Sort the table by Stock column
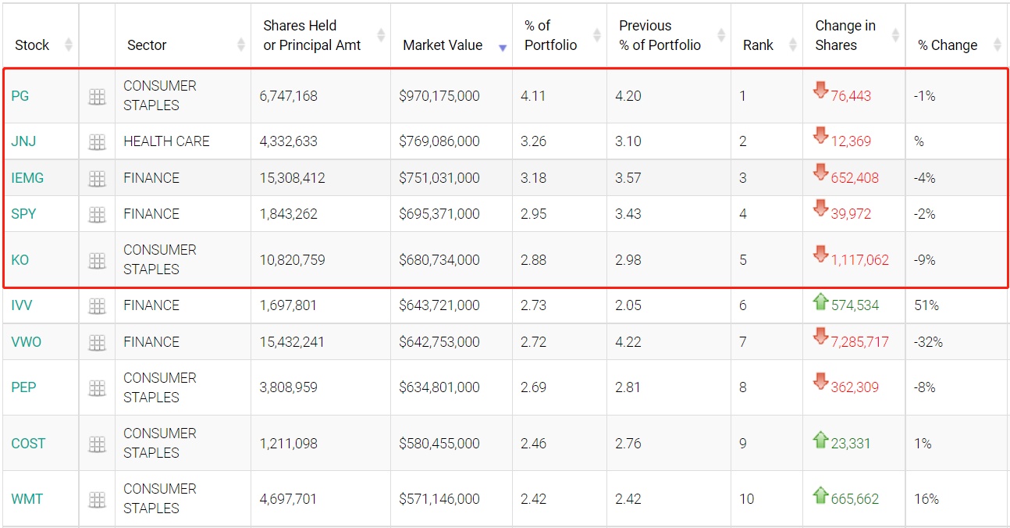1010x528 pixels. tap(32, 45)
